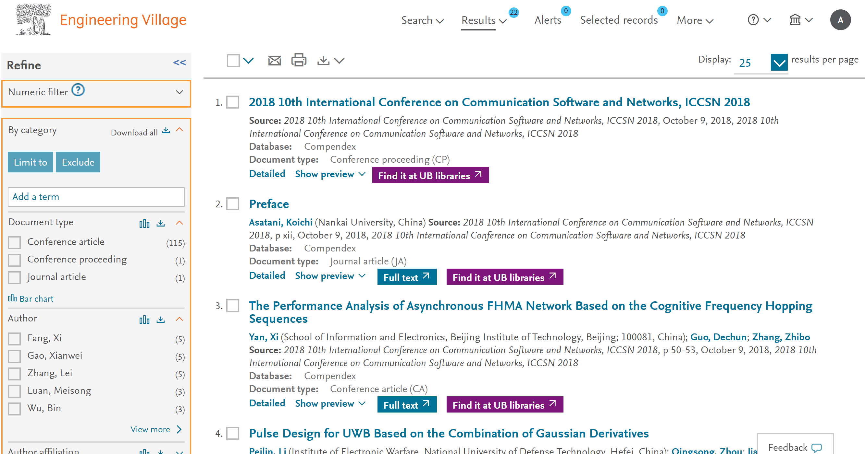Email selected records with the envelope icon
865x454 pixels.
click(274, 61)
